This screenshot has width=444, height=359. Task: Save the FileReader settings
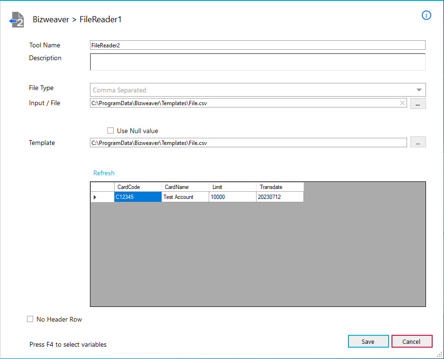(368, 341)
